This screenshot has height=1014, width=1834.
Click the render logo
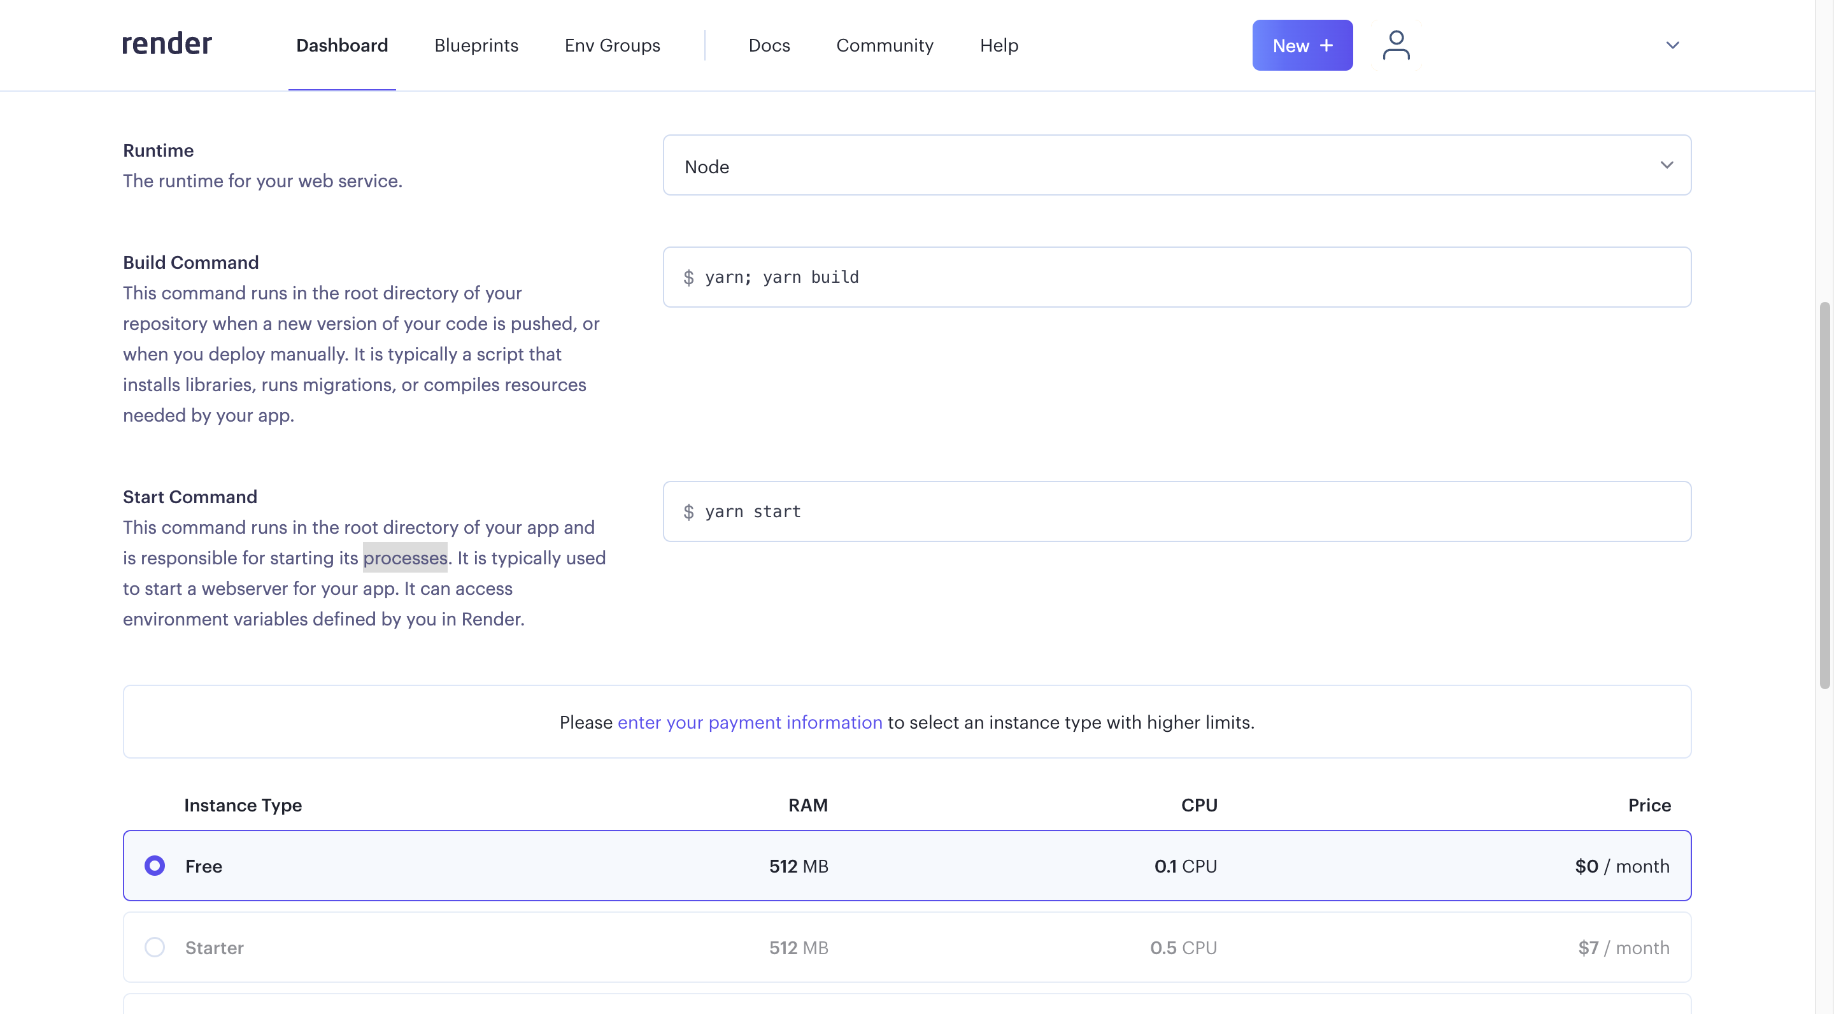(x=166, y=44)
